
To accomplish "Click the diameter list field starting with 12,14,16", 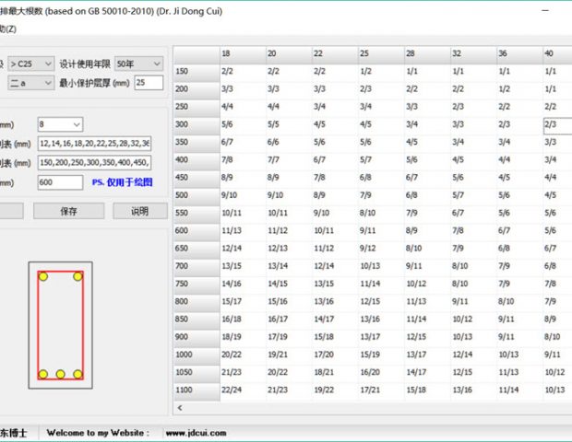I will click(93, 144).
